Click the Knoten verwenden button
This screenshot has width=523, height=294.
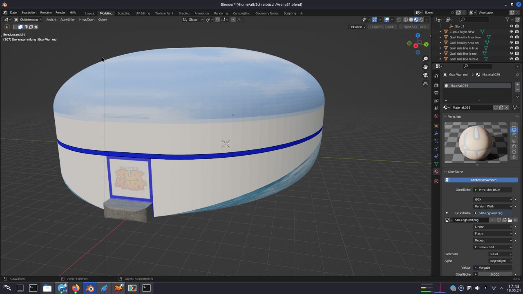pyautogui.click(x=481, y=180)
